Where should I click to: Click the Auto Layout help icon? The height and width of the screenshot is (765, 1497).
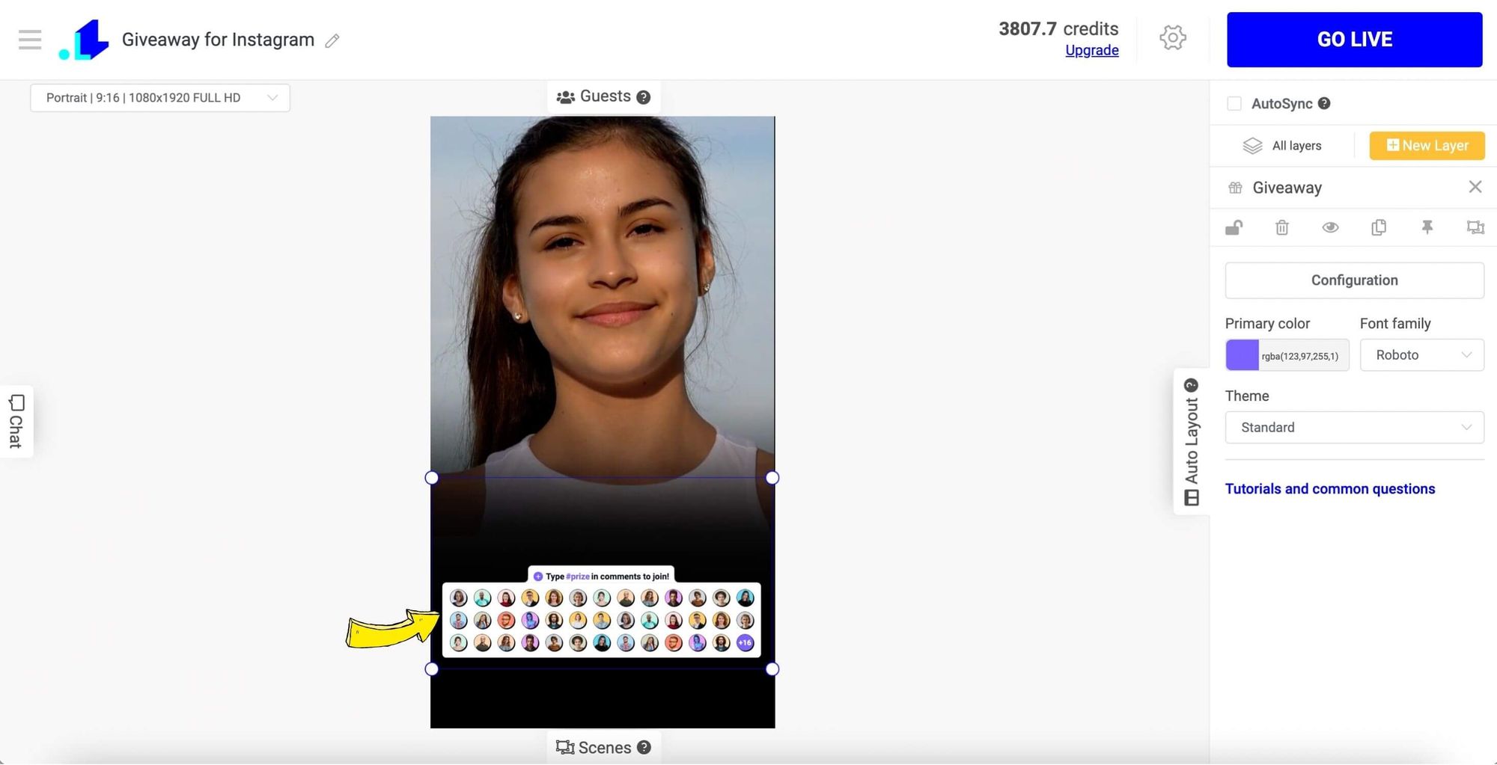[1191, 385]
